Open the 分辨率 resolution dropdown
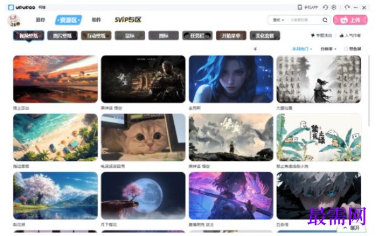The image size is (378, 236). [x=328, y=49]
